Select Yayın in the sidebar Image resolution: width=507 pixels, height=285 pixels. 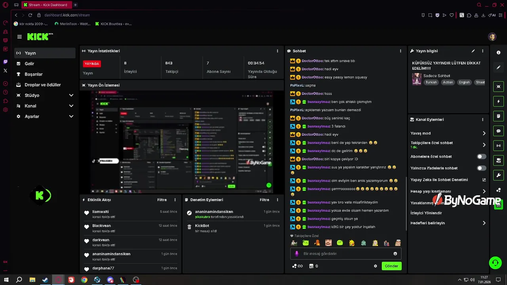[45, 53]
